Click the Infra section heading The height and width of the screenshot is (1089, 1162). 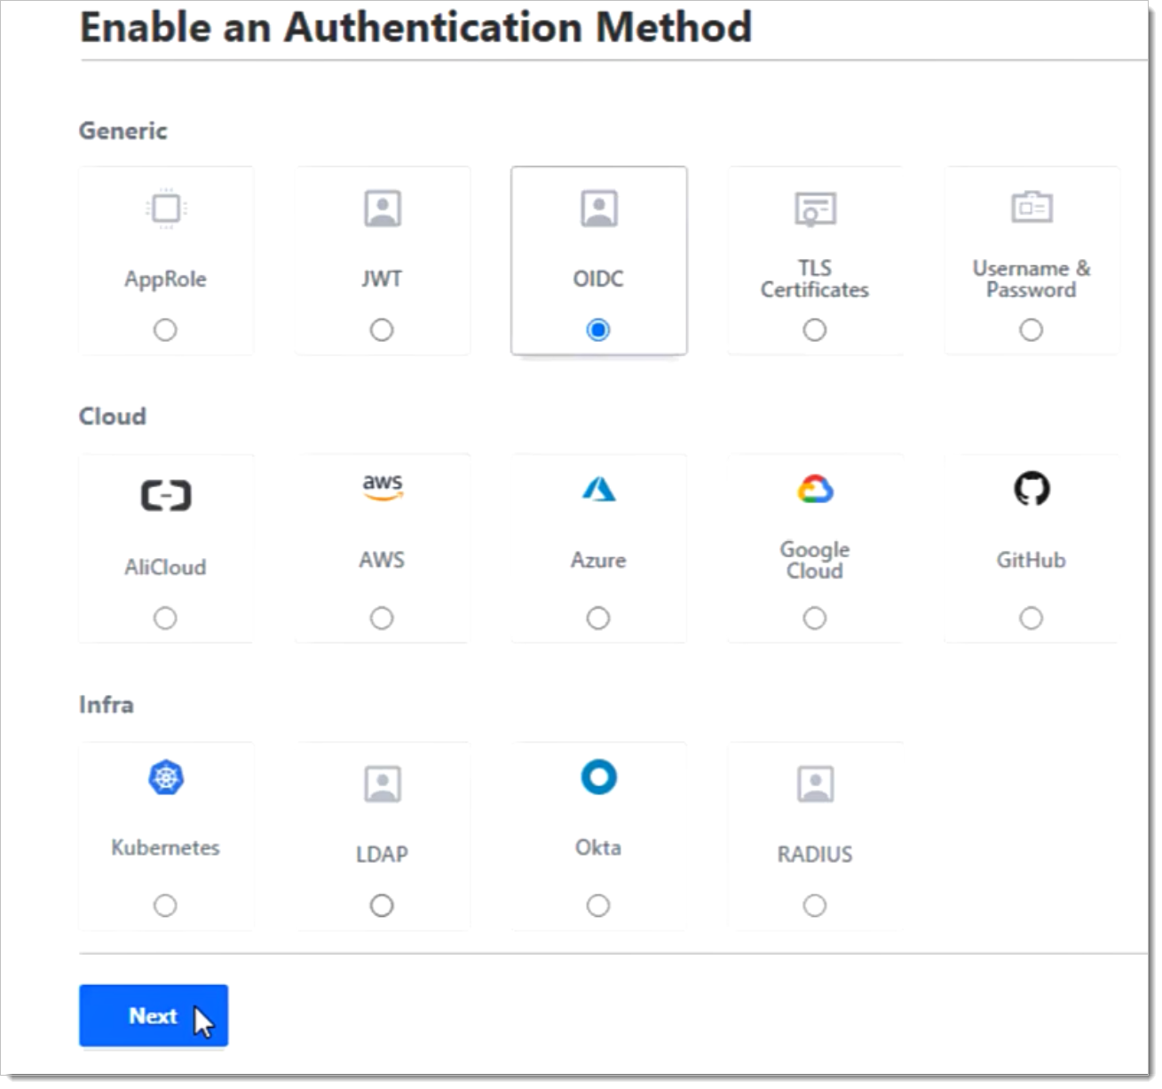(107, 705)
